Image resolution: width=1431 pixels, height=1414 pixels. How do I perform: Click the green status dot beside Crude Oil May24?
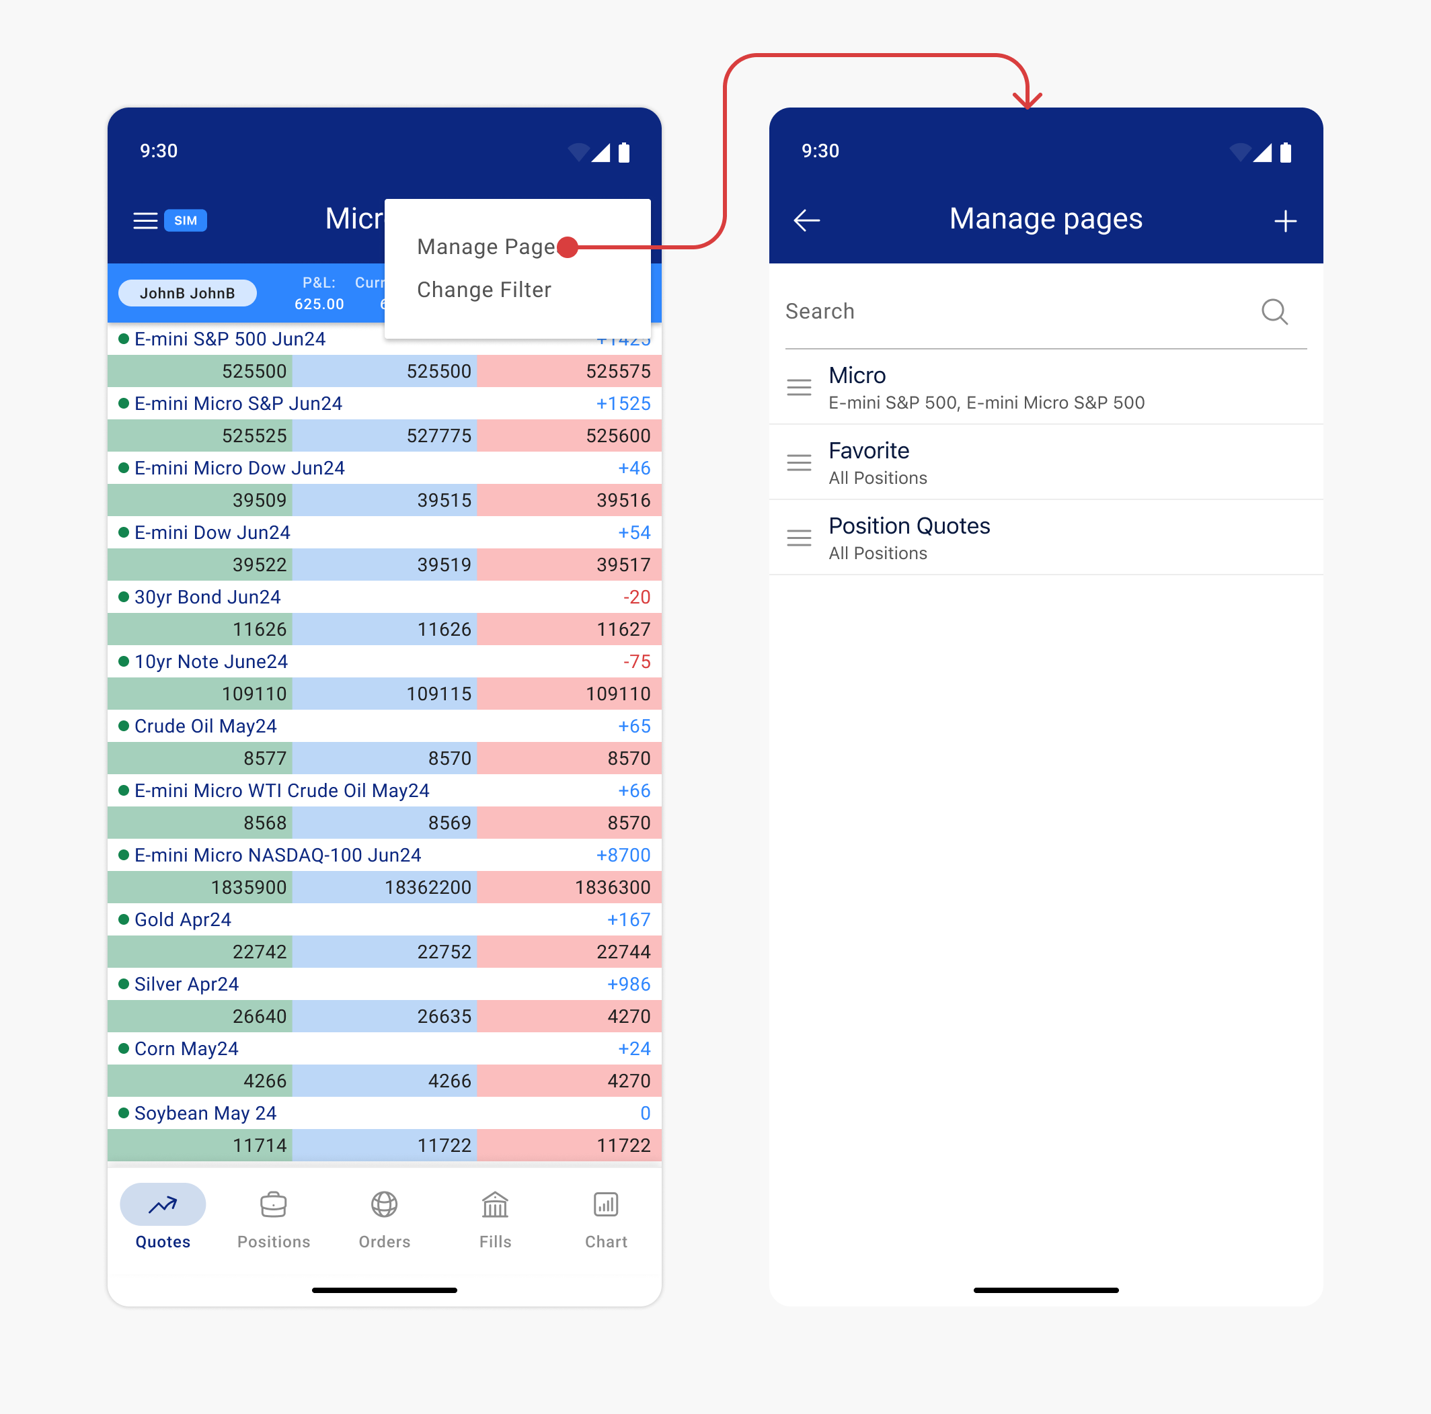pyautogui.click(x=124, y=726)
